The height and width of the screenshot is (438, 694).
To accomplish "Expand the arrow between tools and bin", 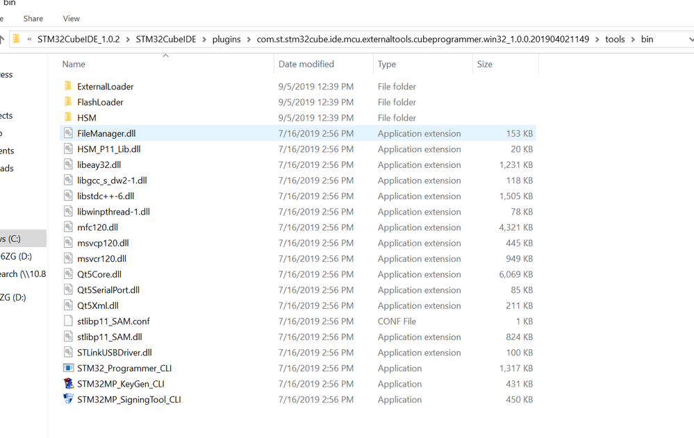I will coord(634,40).
